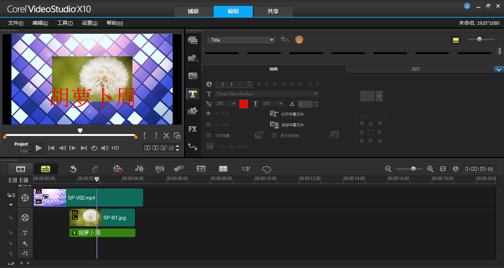Set Mark-in bracket
Viewport: 504px width, 268px height.
click(145, 136)
